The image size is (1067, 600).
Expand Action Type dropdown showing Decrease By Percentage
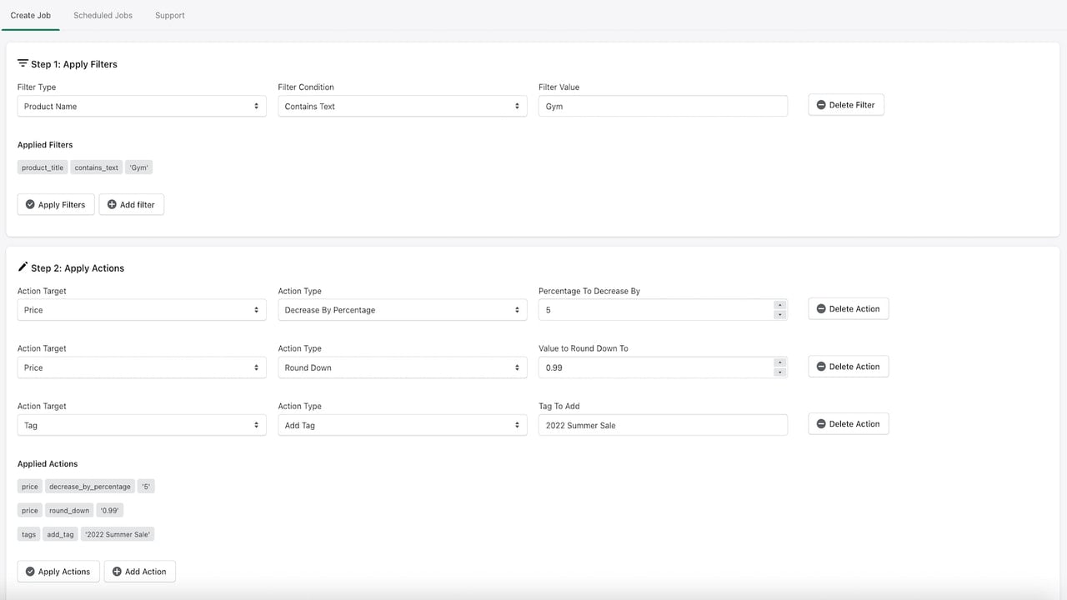click(403, 310)
